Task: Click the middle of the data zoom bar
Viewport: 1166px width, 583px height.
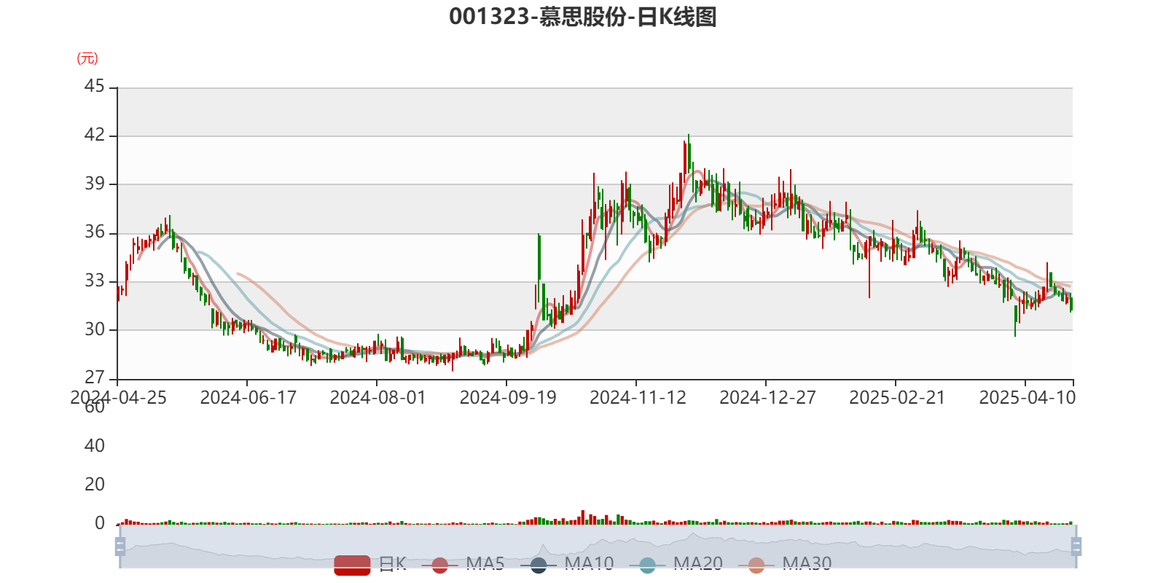Action: [x=598, y=547]
